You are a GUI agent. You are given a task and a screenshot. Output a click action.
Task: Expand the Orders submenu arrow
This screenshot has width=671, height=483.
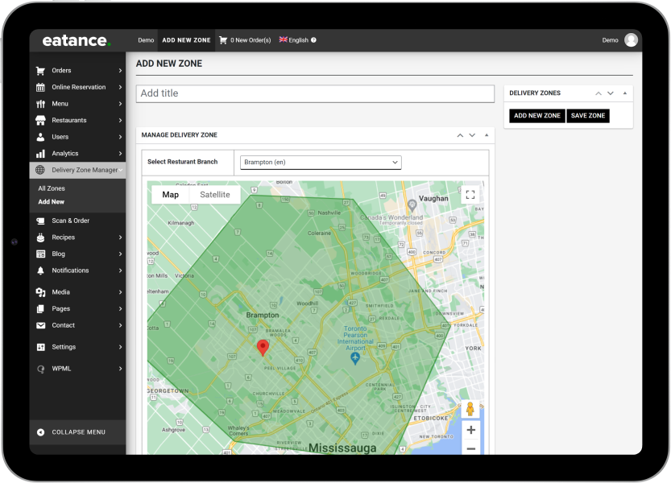tap(120, 71)
